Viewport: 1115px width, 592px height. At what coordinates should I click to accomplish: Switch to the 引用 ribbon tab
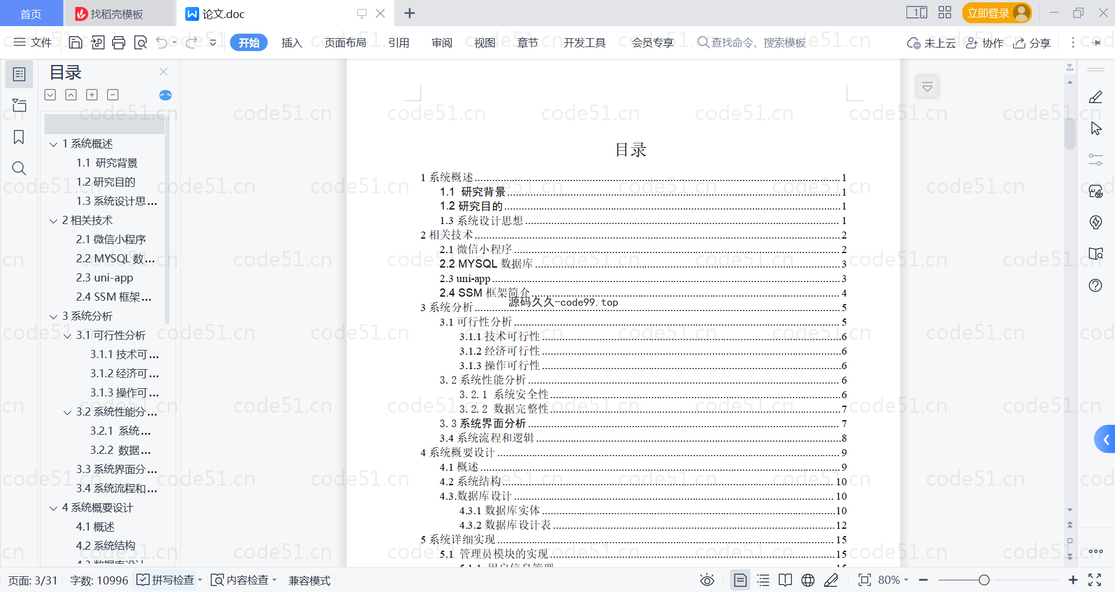(x=399, y=42)
